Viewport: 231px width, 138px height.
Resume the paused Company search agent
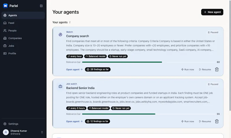pyautogui.click(x=205, y=69)
